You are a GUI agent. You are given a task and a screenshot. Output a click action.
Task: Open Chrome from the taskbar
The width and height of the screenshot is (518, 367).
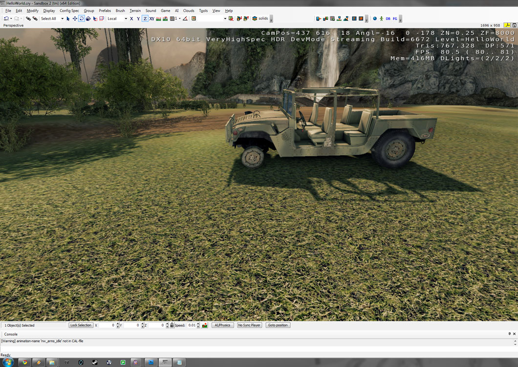[x=25, y=363]
